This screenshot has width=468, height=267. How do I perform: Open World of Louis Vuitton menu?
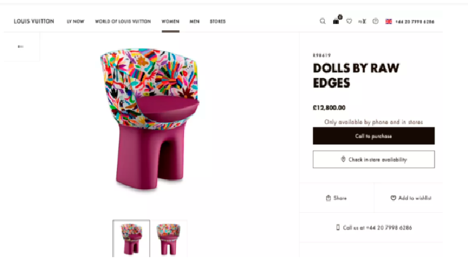123,21
